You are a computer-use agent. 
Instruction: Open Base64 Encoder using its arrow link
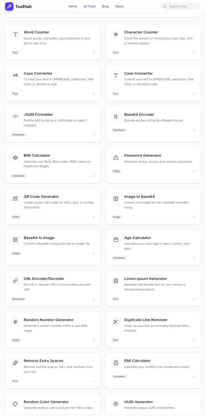(194, 130)
